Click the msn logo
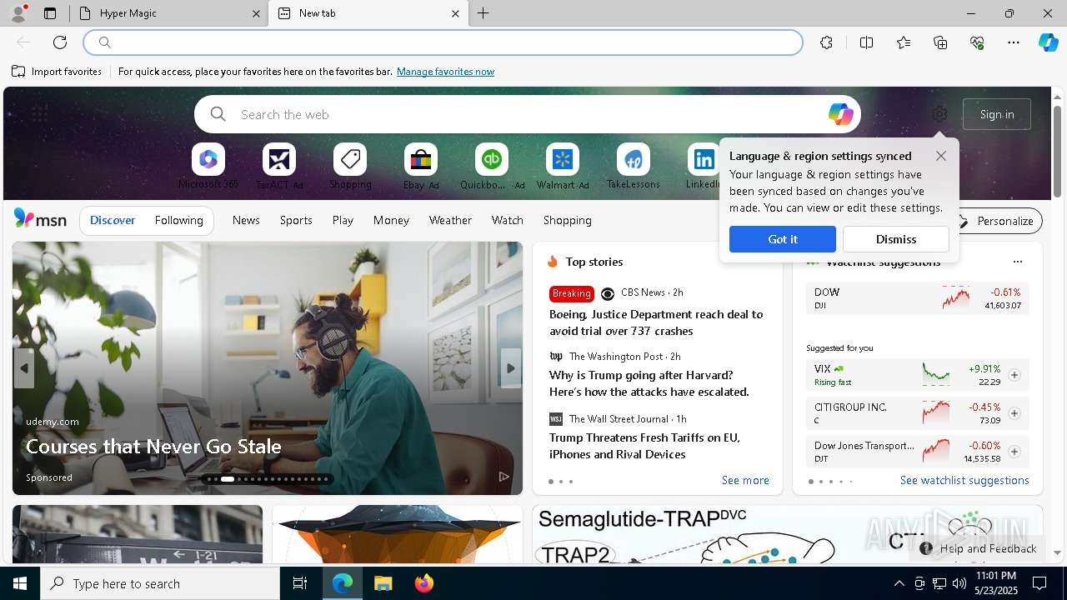The height and width of the screenshot is (600, 1067). (40, 219)
